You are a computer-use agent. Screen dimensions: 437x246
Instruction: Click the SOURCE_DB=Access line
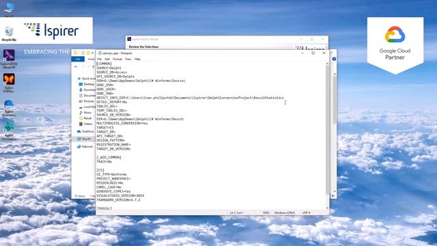111,72
